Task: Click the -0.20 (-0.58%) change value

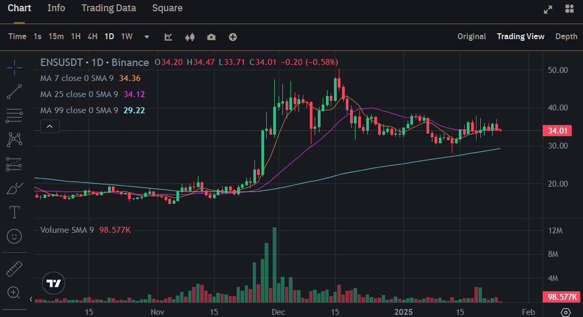Action: [x=309, y=62]
